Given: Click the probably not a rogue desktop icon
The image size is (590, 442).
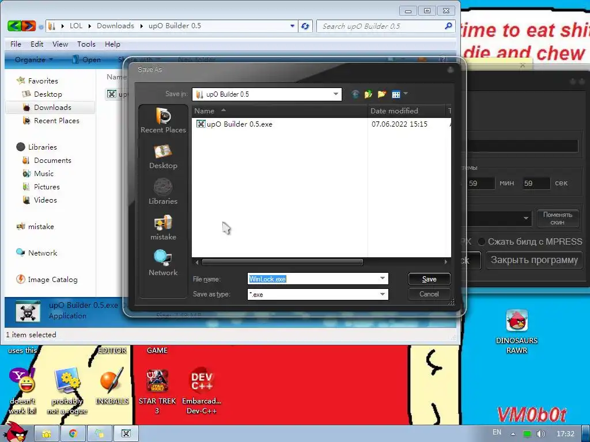Looking at the screenshot, I should coord(67,391).
